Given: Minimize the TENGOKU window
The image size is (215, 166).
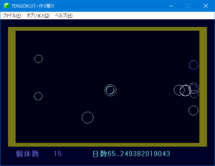Looking at the screenshot, I should (171, 6).
